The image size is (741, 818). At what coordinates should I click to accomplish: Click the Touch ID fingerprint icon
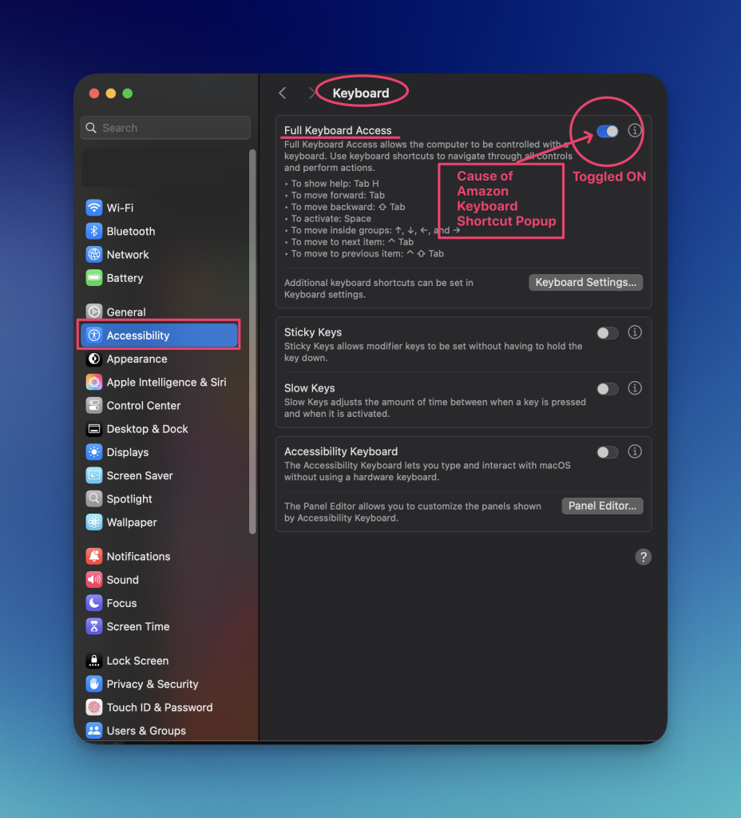tap(94, 708)
